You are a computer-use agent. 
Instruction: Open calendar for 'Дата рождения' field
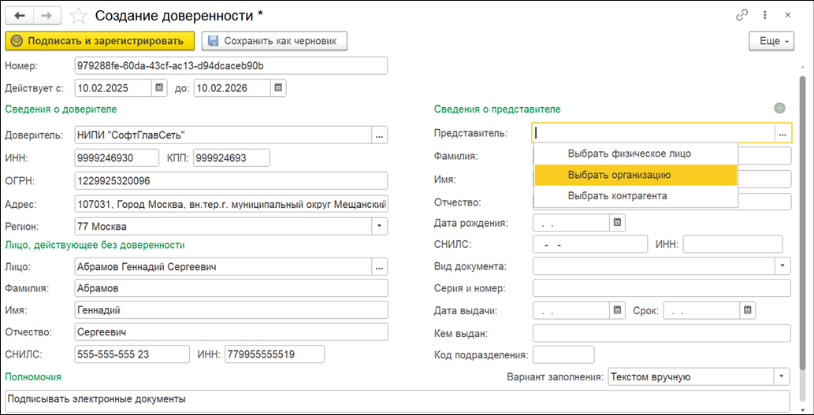coord(618,223)
